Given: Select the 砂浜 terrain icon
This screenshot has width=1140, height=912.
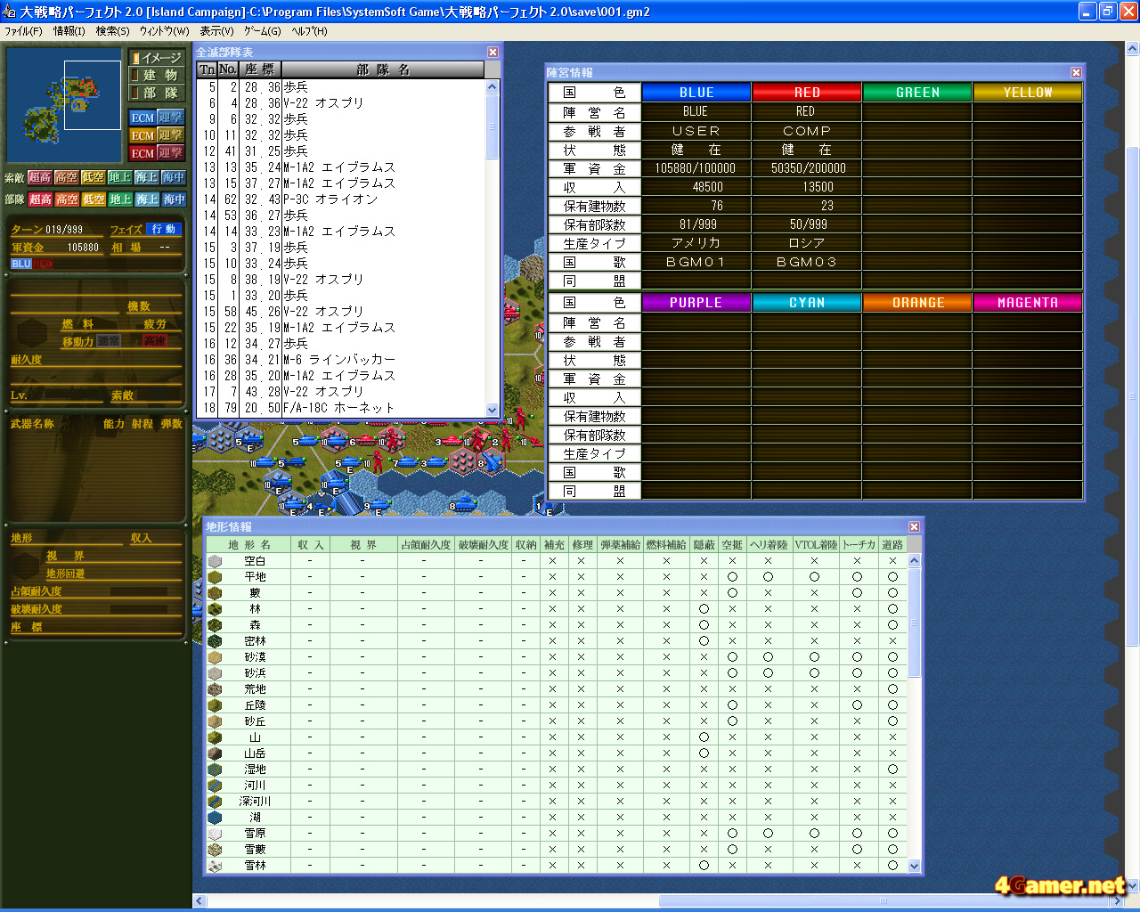Looking at the screenshot, I should click(x=215, y=673).
